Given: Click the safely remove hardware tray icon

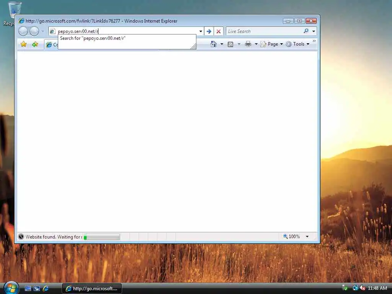Looking at the screenshot, I should coord(345,288).
